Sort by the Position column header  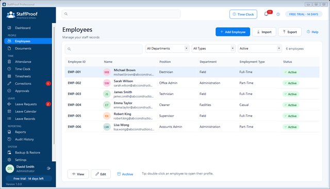(165, 62)
